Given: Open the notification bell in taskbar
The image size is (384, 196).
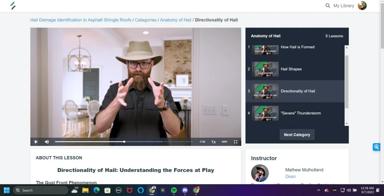Looking at the screenshot, I should point(378,190).
